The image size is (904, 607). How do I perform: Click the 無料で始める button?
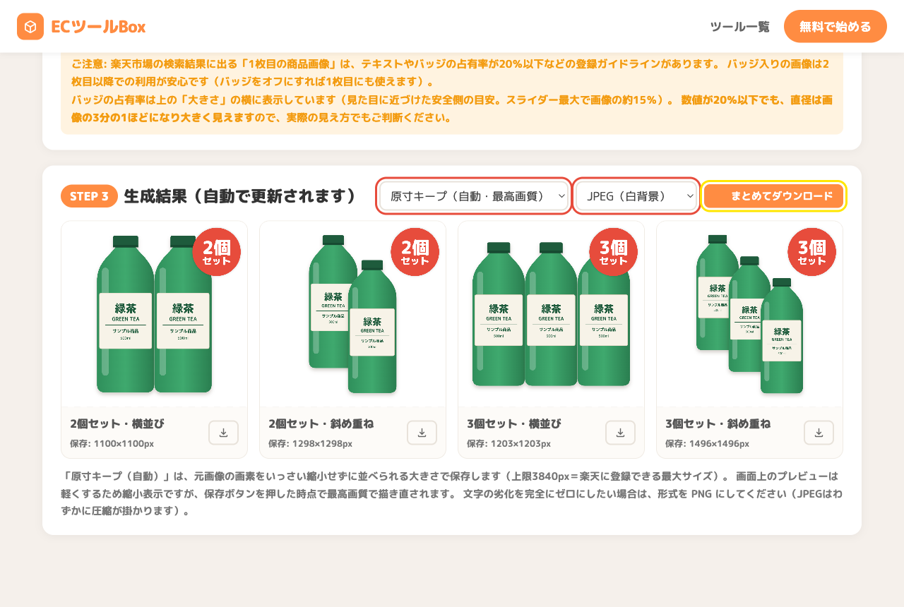[x=835, y=27]
